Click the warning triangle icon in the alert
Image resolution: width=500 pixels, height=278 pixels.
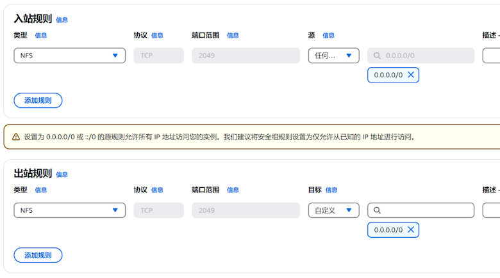pyautogui.click(x=16, y=137)
